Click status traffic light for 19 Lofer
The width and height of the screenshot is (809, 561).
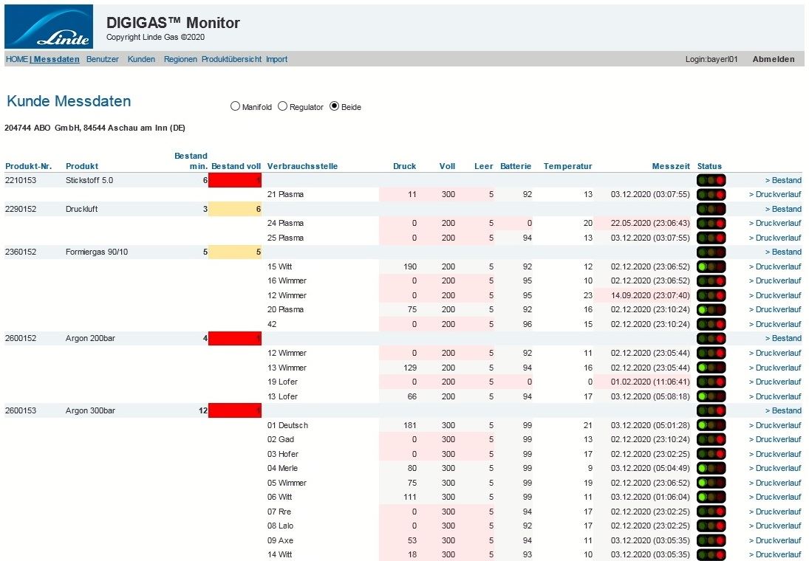711,382
